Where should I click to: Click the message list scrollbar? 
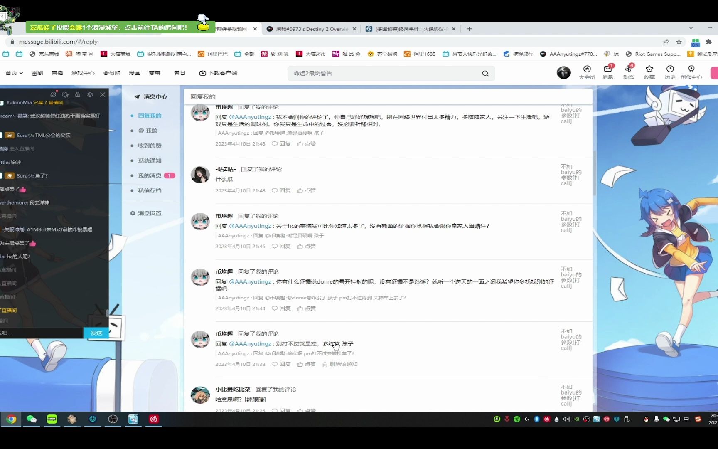point(595,173)
